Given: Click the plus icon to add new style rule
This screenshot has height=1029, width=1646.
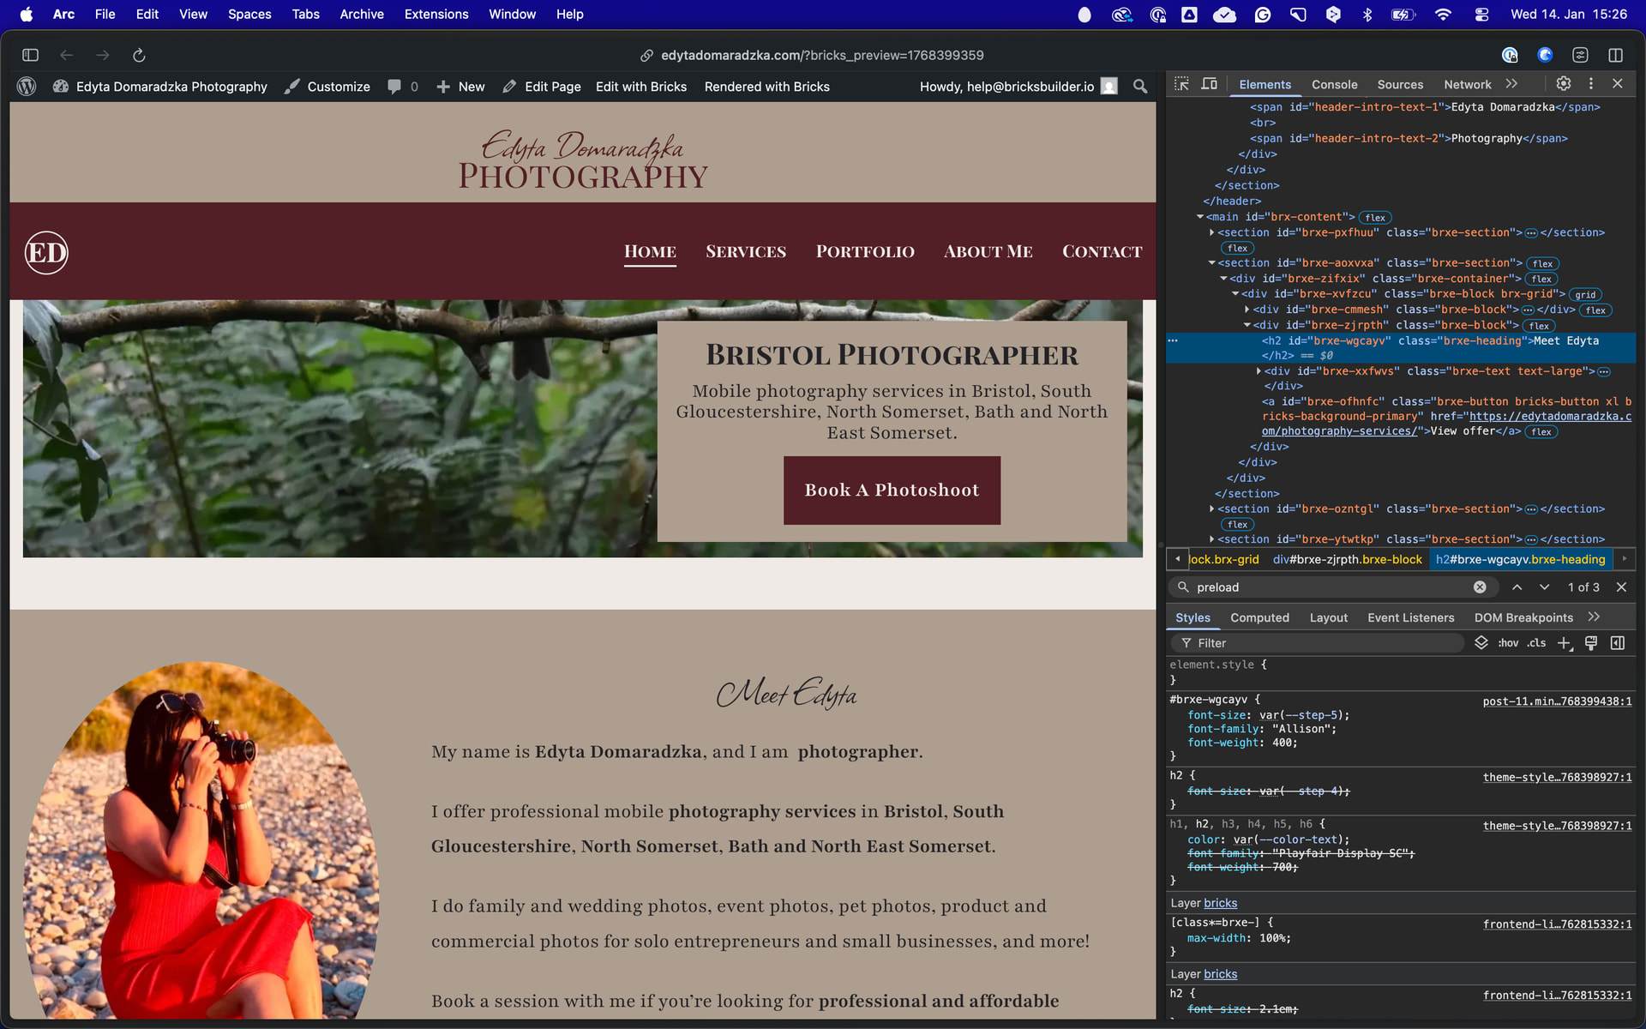Looking at the screenshot, I should 1565,642.
